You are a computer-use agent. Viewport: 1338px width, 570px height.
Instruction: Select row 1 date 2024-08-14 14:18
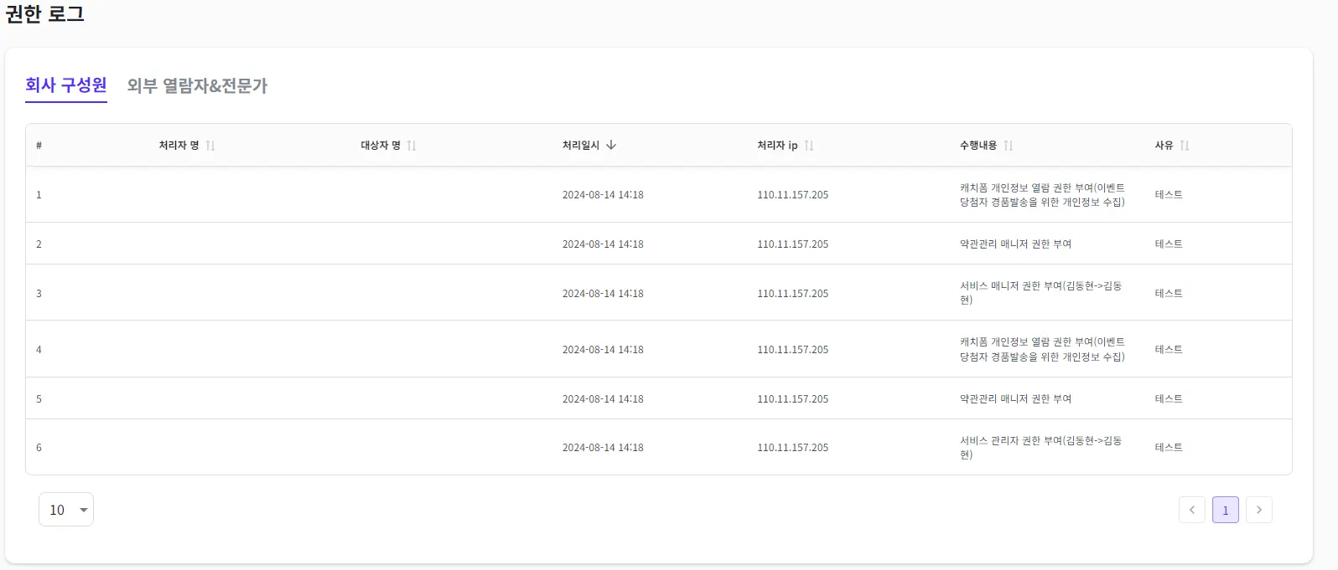click(x=603, y=195)
